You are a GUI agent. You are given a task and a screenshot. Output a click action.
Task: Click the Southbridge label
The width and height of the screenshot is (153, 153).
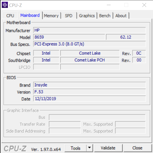click(x=19, y=60)
